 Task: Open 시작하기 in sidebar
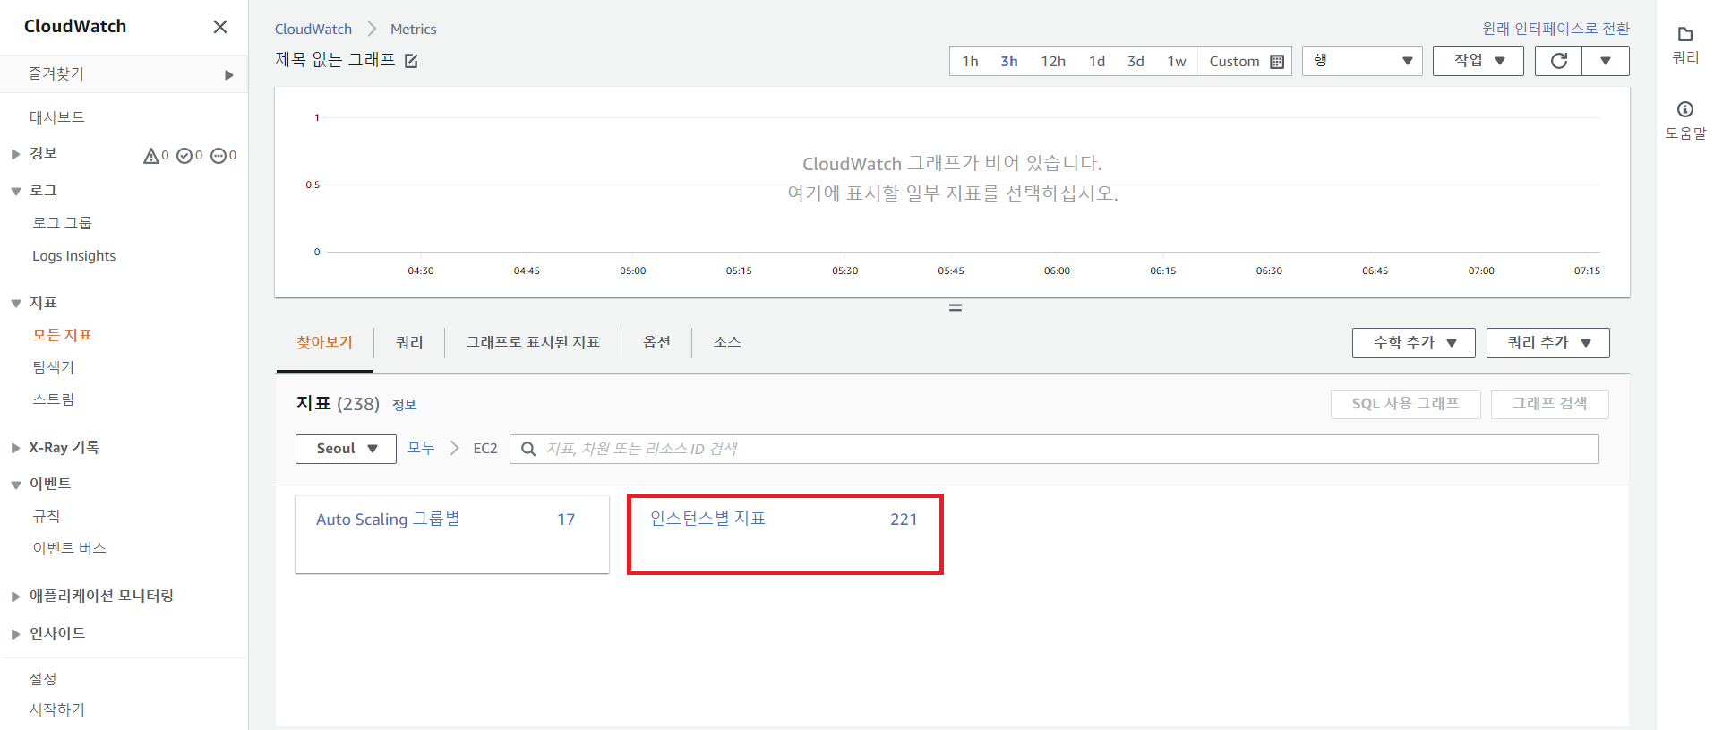tap(57, 709)
